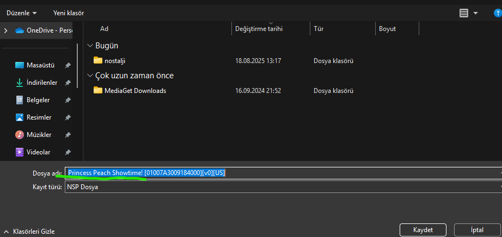Screen dimensions: 502x237
Task: Click the Belgeler document icon
Action: pyautogui.click(x=20, y=100)
